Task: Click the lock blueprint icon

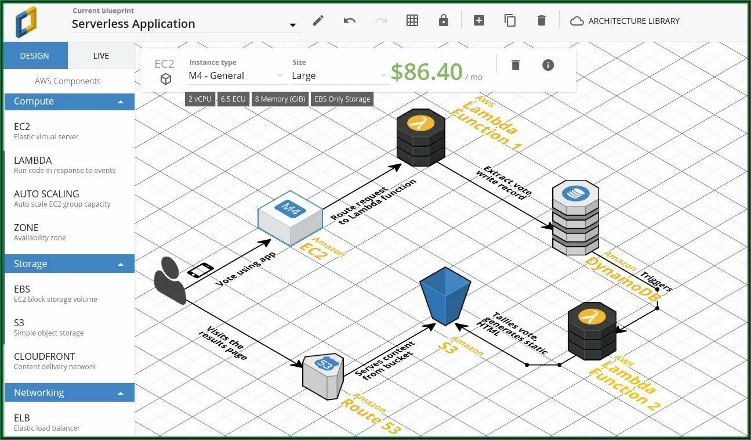Action: (444, 20)
